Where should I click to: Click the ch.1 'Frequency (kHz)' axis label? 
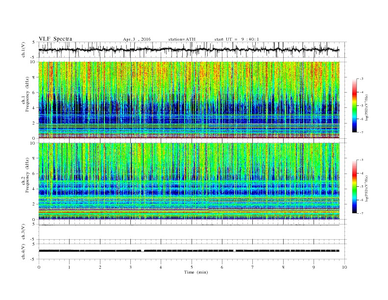27,94
